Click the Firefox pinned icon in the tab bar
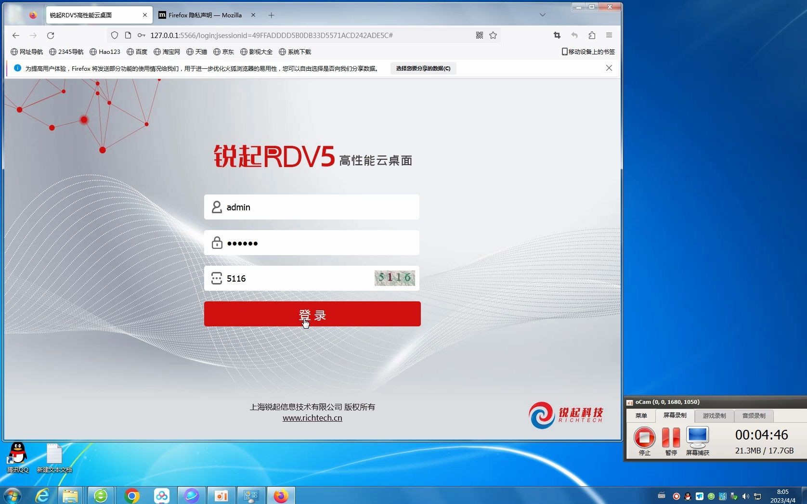 [33, 15]
